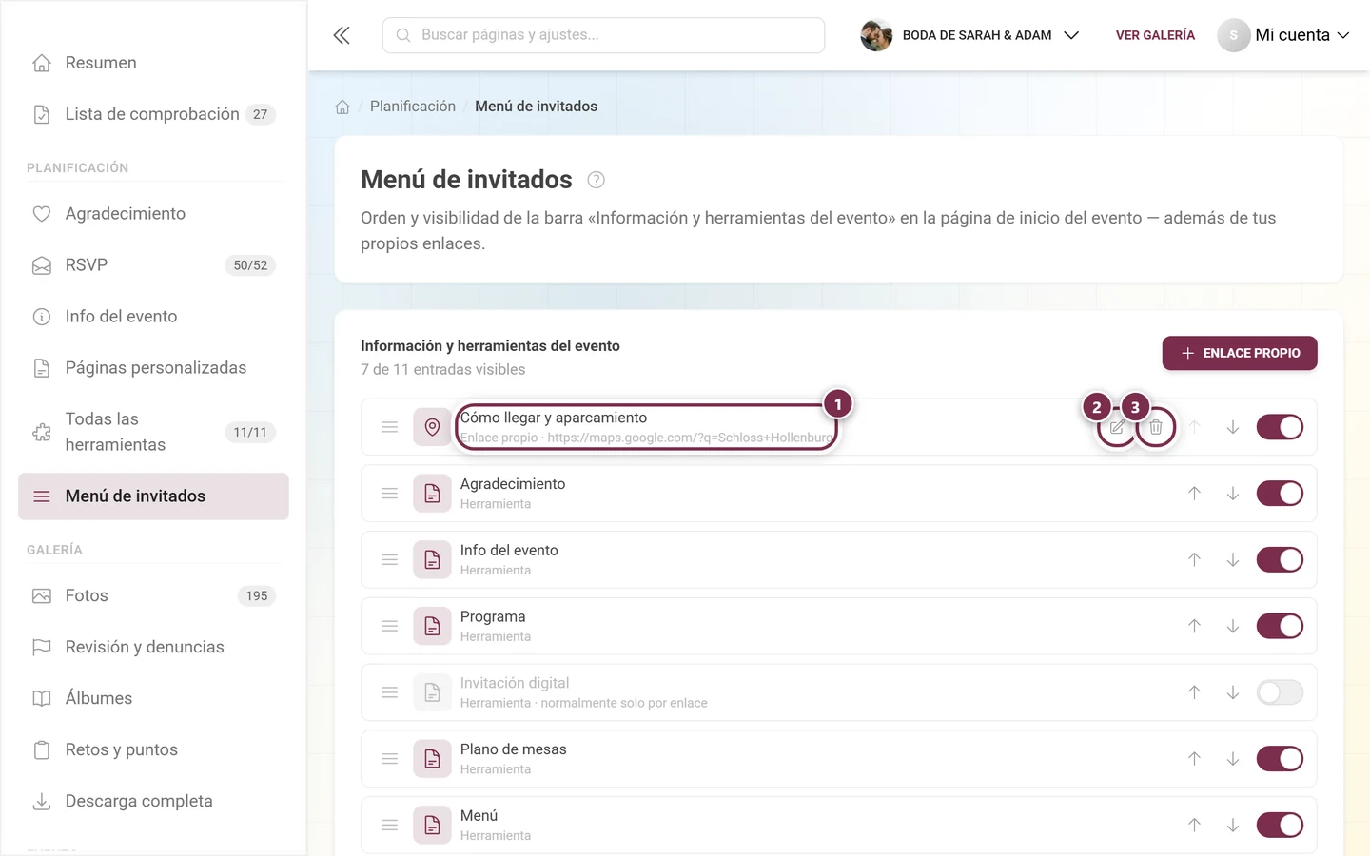This screenshot has width=1370, height=856.
Task: Disable visibility of Cómo llegar y aparcamiento
Action: tap(1280, 427)
